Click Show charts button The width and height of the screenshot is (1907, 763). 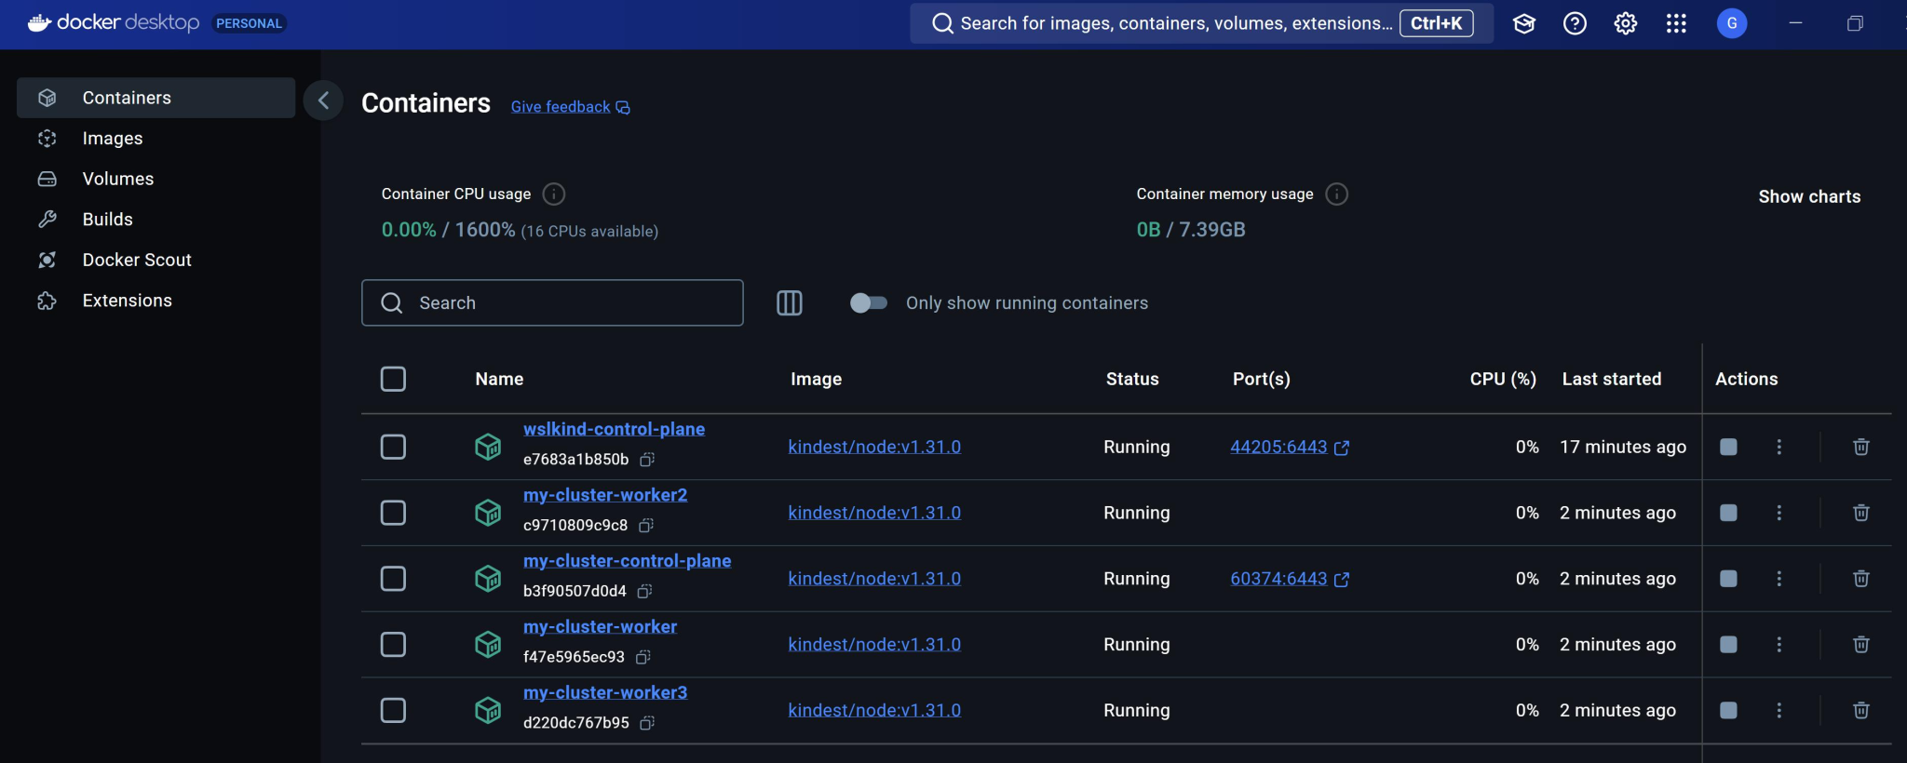(x=1808, y=197)
